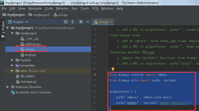Click gutter line number 18
199x111 pixels.
(x=95, y=86)
